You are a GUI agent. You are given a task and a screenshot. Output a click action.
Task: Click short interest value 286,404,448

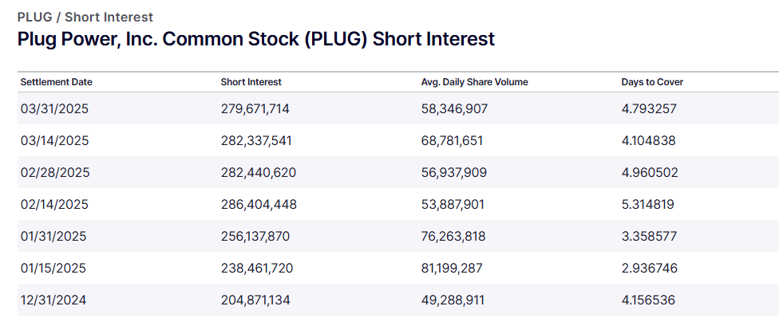pyautogui.click(x=259, y=204)
